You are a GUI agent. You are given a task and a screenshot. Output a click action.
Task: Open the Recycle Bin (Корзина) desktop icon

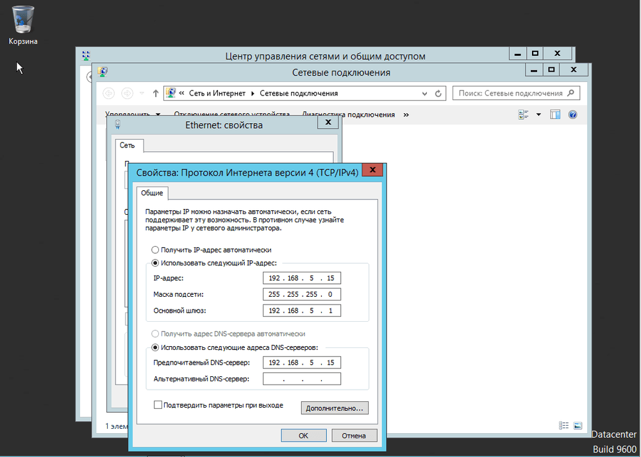[23, 26]
